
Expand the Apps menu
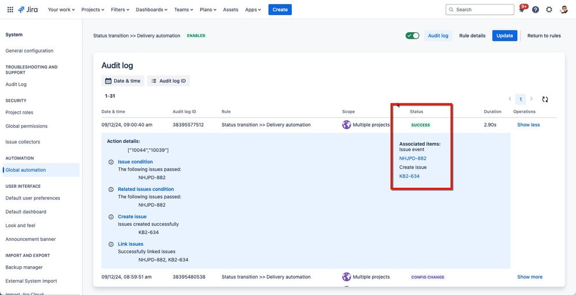point(253,10)
